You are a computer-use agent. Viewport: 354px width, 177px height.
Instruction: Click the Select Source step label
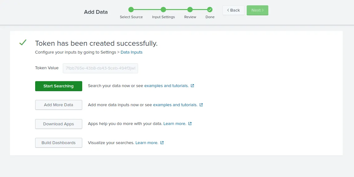131,17
